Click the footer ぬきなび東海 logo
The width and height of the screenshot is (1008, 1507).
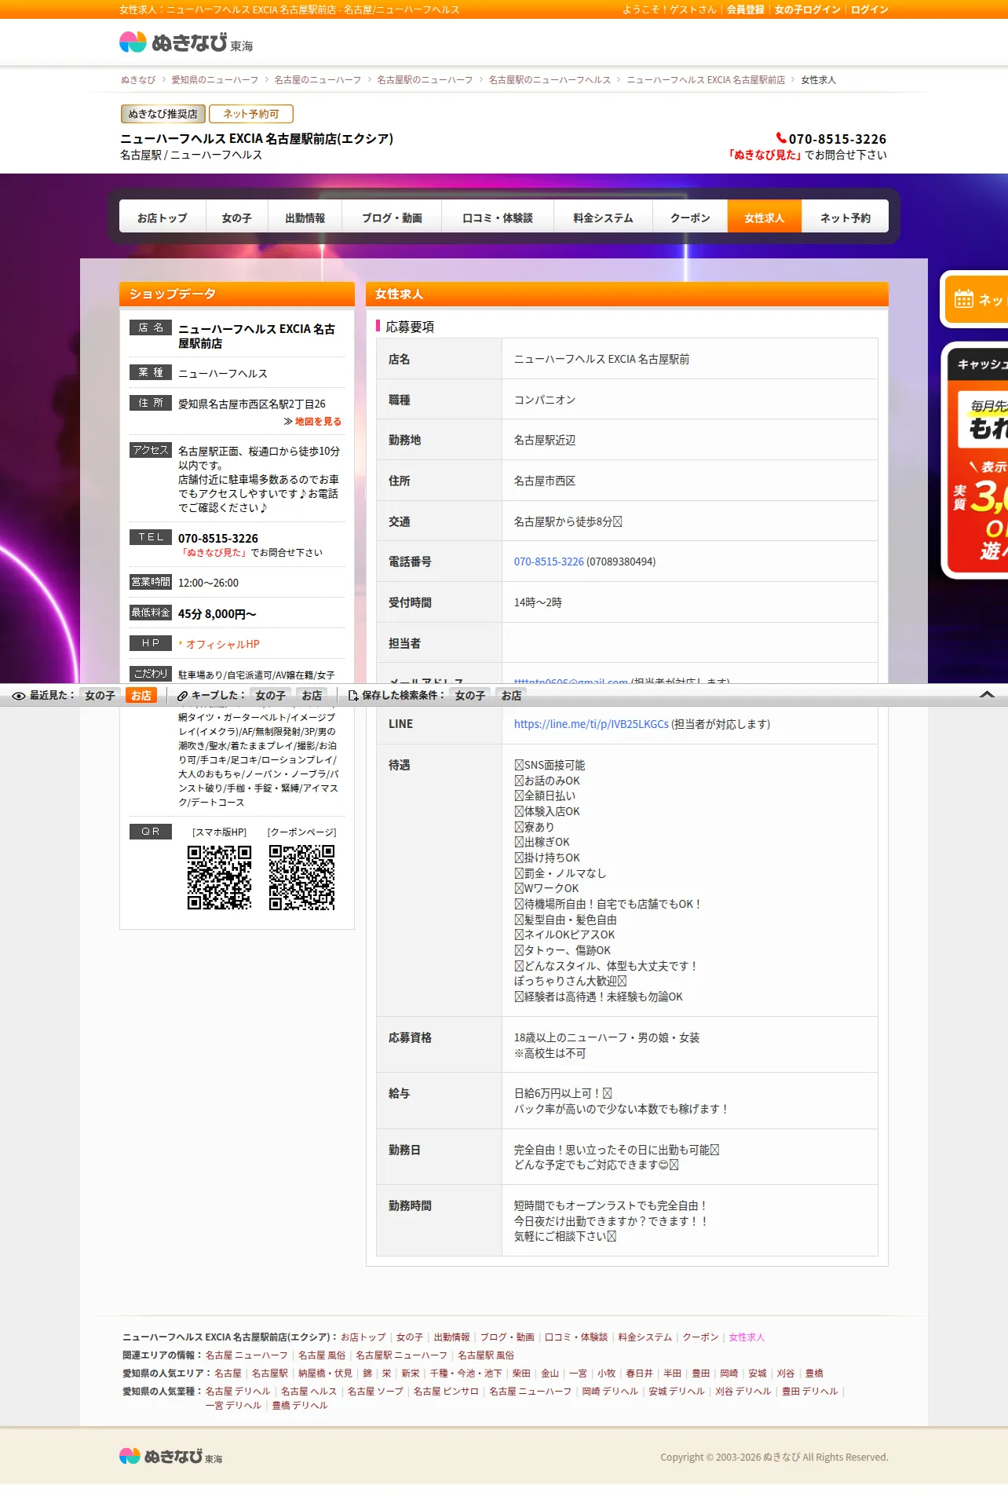coord(170,1456)
